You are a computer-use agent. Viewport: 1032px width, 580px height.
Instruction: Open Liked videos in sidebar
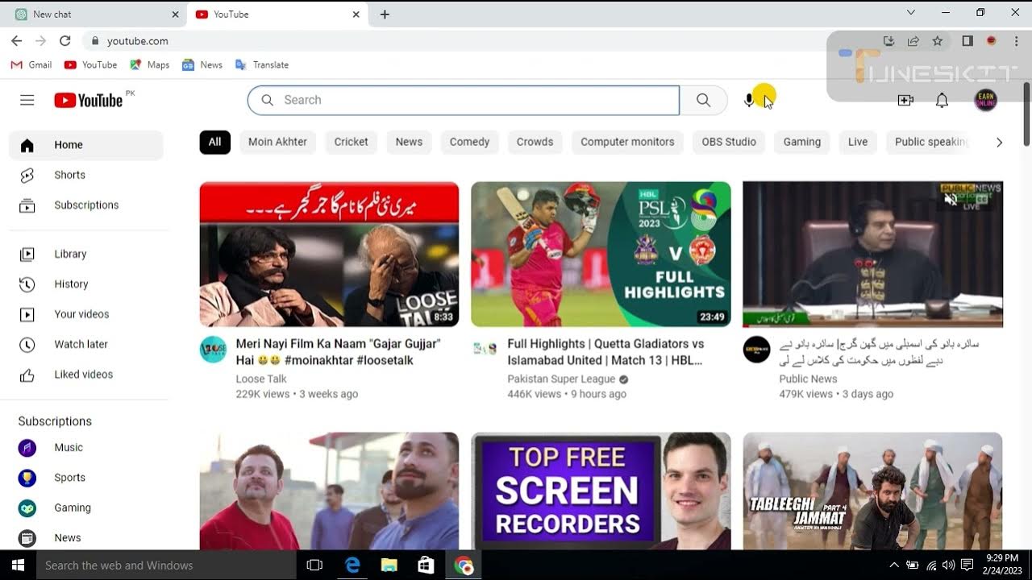[86, 375]
